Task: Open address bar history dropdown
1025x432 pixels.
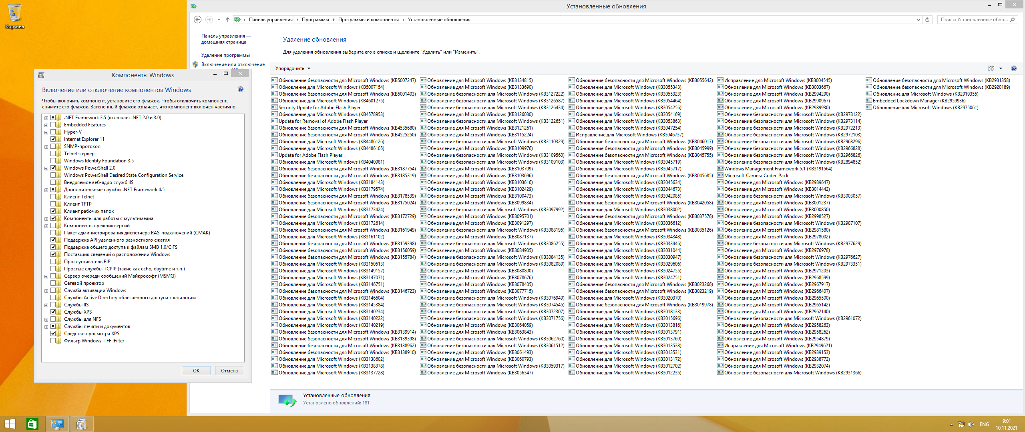Action: (x=918, y=20)
